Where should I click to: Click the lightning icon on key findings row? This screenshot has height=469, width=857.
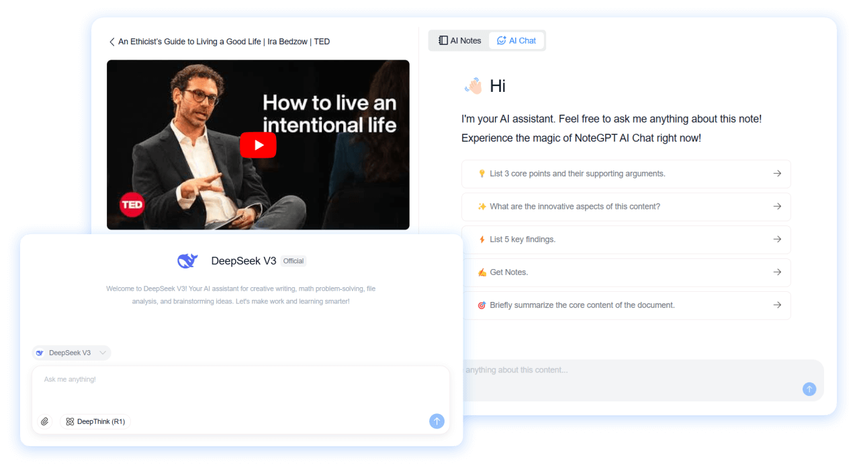click(x=482, y=240)
